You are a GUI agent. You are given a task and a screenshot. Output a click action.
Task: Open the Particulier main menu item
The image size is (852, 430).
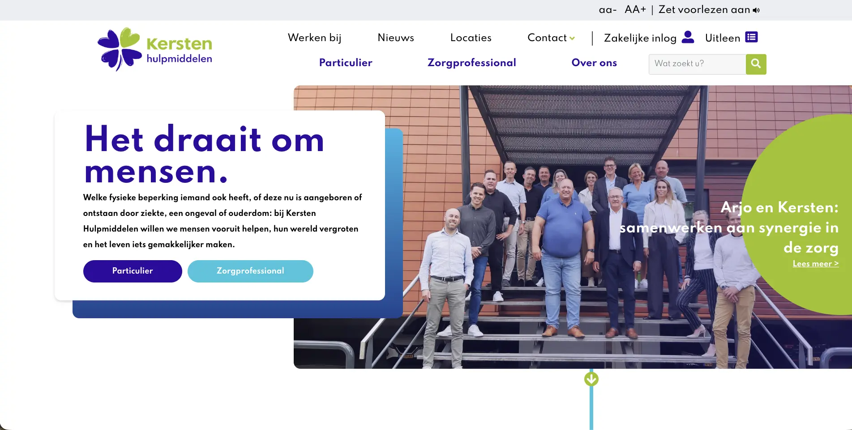click(346, 63)
